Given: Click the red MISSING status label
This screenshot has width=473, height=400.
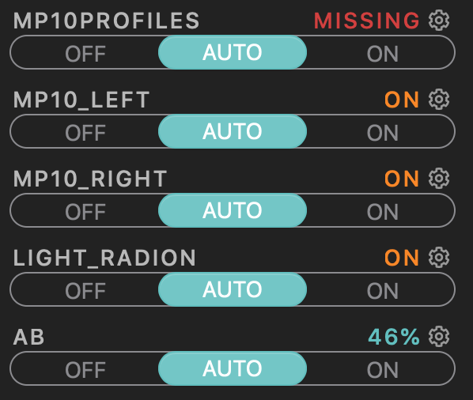Looking at the screenshot, I should (366, 21).
